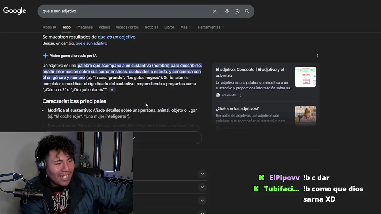Image resolution: width=381 pixels, height=214 pixels.
Task: Open the Libros tab
Action: 169,27
